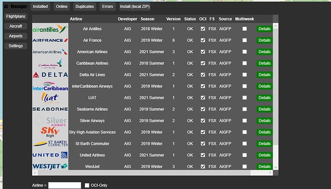Click the Seaborne logo image
The height and width of the screenshot is (189, 331).
tap(50, 109)
